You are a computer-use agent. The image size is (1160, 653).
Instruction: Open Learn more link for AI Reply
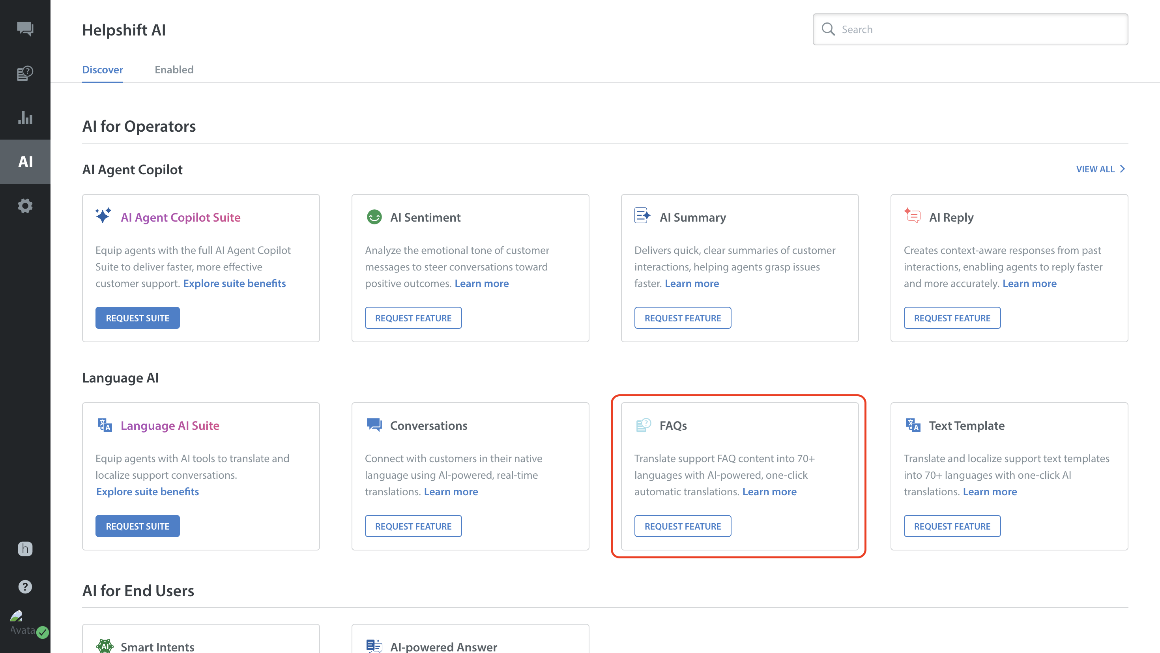1029,284
